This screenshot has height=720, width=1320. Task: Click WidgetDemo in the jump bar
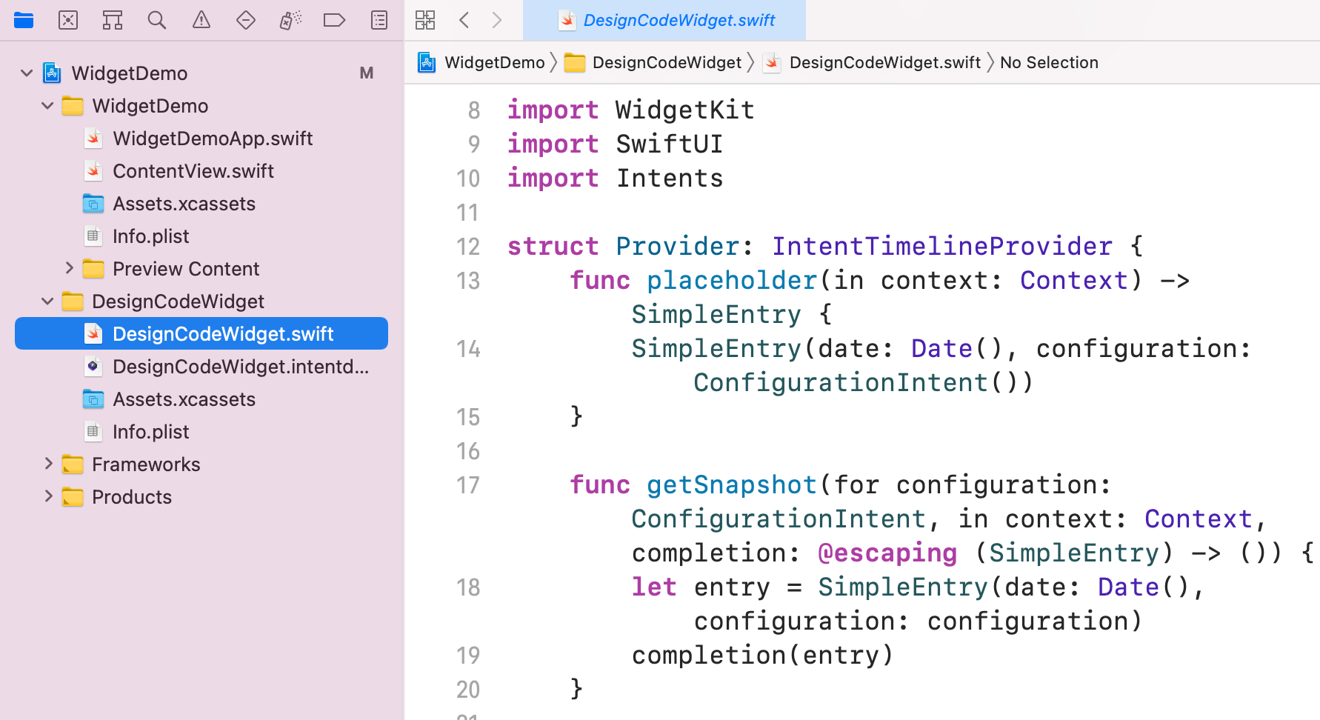[495, 62]
